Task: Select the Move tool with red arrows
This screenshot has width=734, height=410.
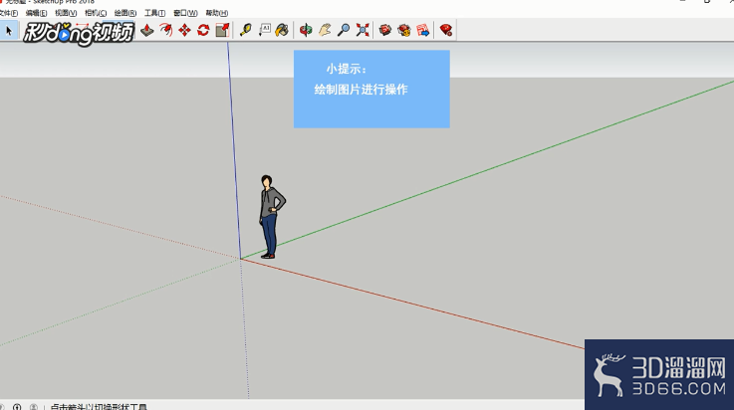Action: 185,31
